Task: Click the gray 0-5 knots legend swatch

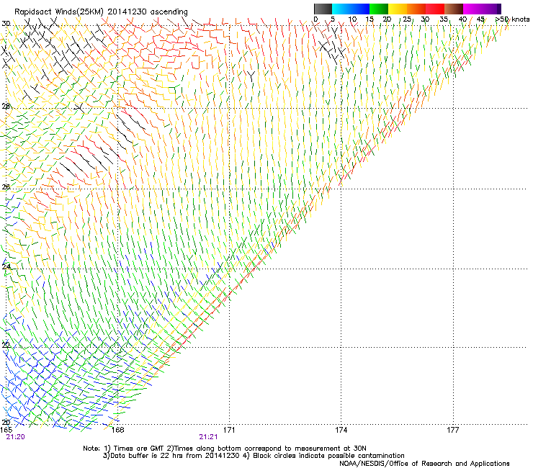Action: (x=323, y=9)
